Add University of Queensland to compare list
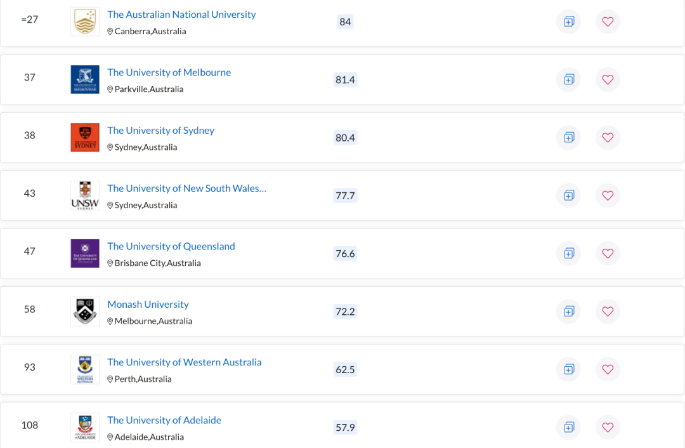 click(x=568, y=253)
